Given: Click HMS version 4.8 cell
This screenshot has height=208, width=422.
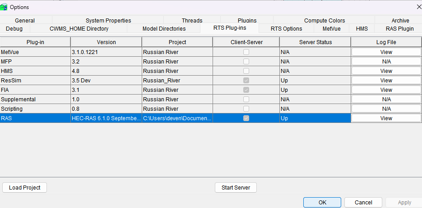Looking at the screenshot, I should coord(107,71).
